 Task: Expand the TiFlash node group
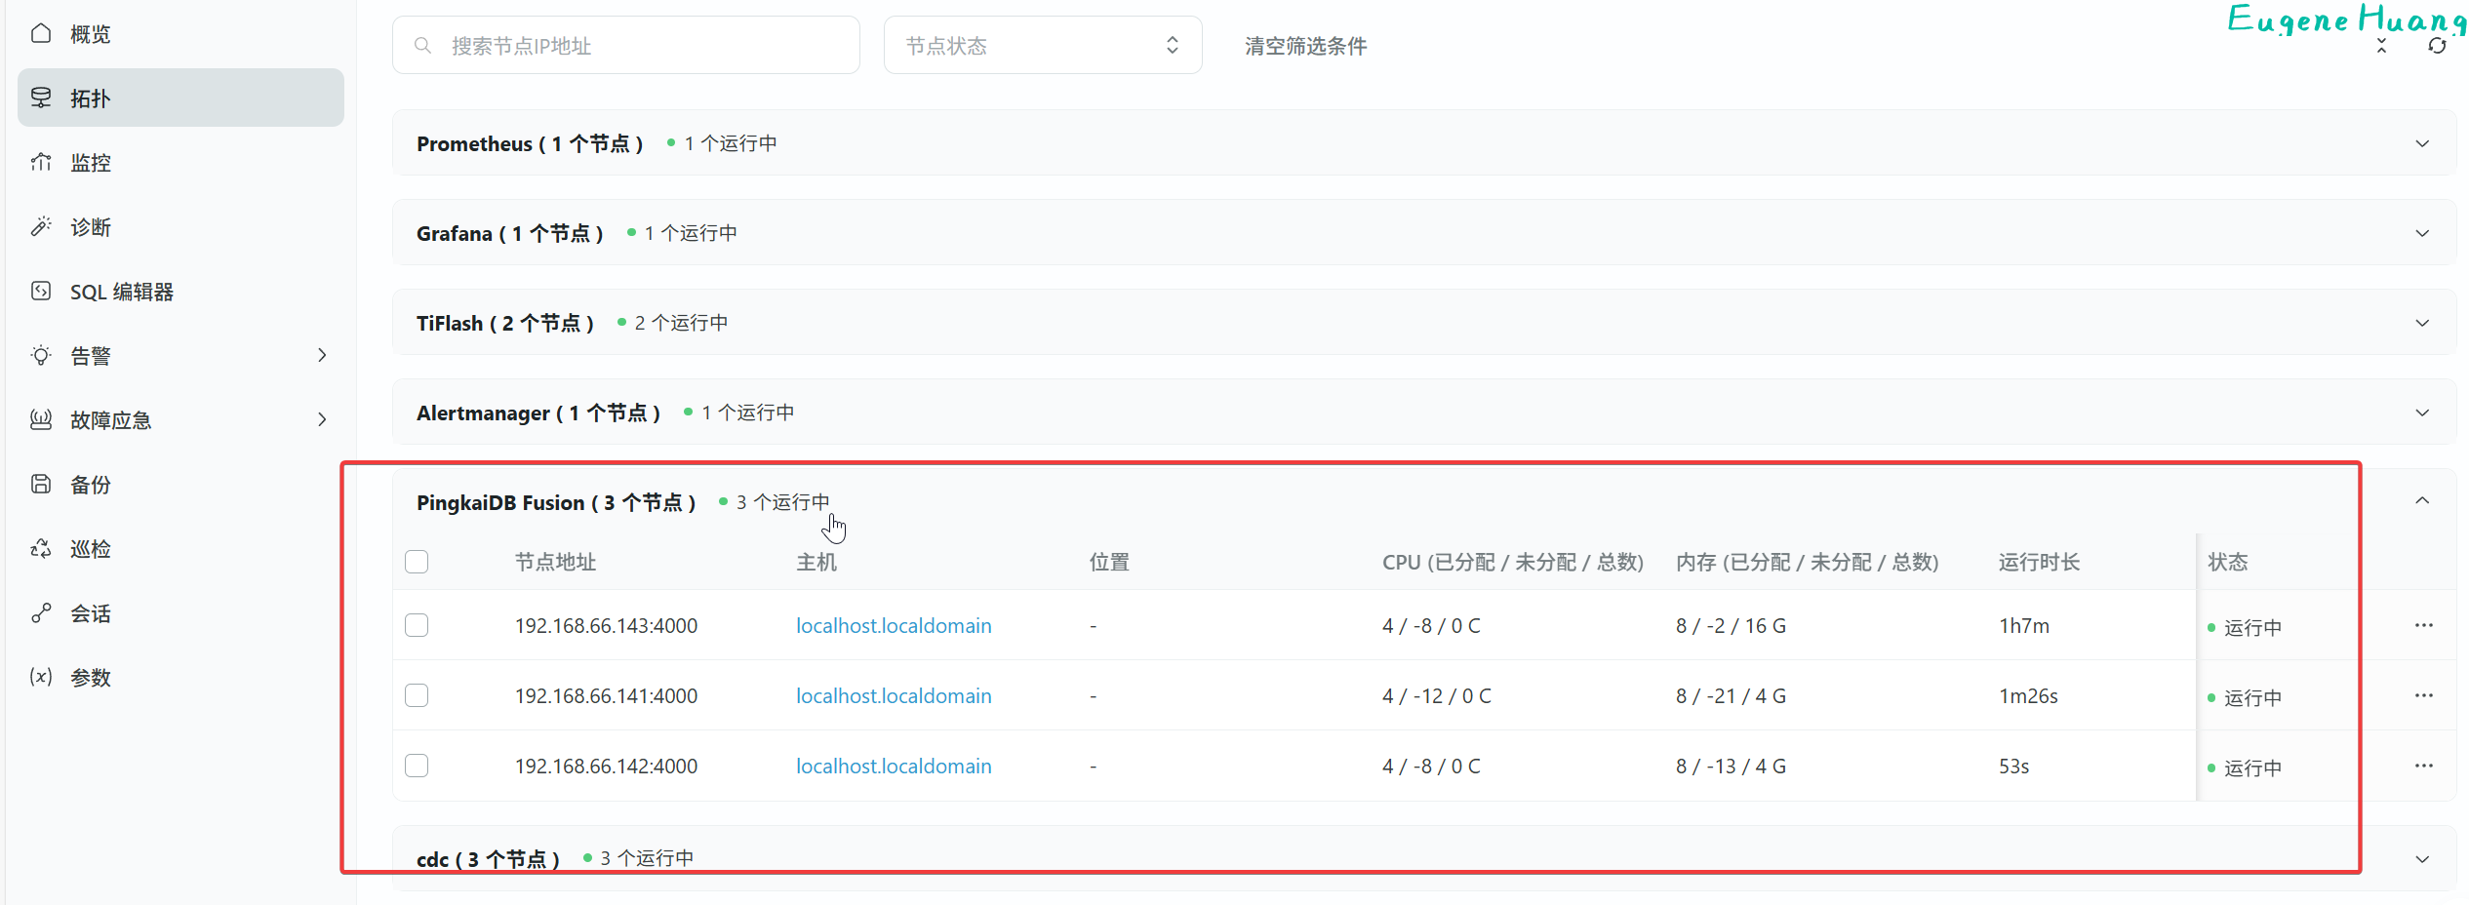(2421, 323)
